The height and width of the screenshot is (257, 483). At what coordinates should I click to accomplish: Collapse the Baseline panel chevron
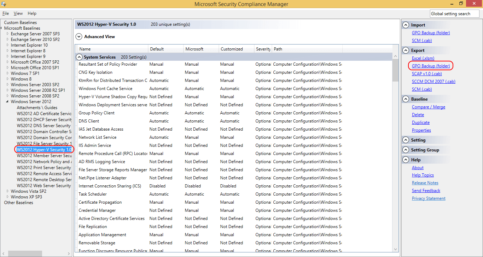pos(406,99)
